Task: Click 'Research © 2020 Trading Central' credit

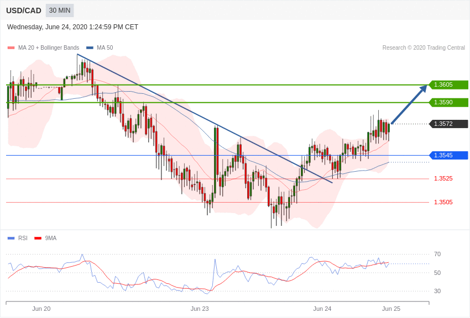Action: tap(424, 48)
